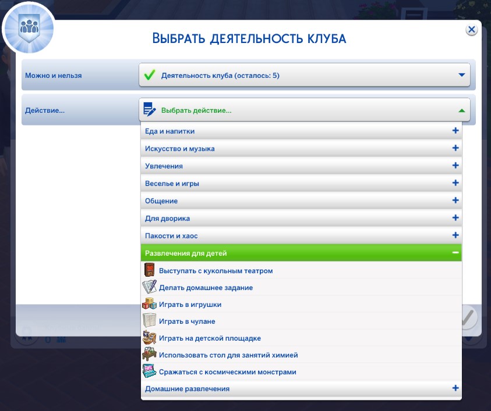The width and height of the screenshot is (491, 411).
Task: Expand the Еда и напитки category
Action: coord(455,131)
